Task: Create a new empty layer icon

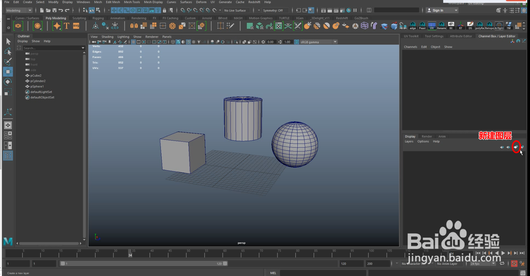Action: point(516,147)
